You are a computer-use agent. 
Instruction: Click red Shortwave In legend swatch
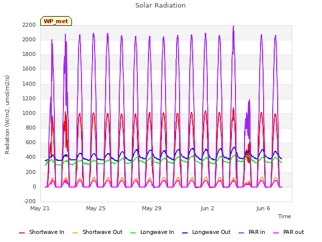[x=22, y=233]
